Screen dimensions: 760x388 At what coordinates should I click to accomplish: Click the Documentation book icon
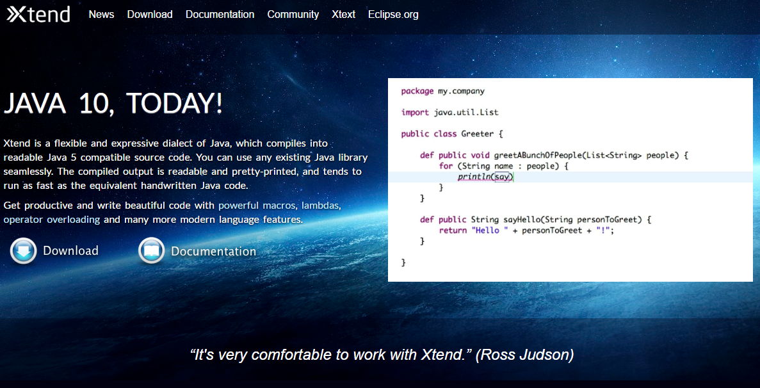(151, 250)
